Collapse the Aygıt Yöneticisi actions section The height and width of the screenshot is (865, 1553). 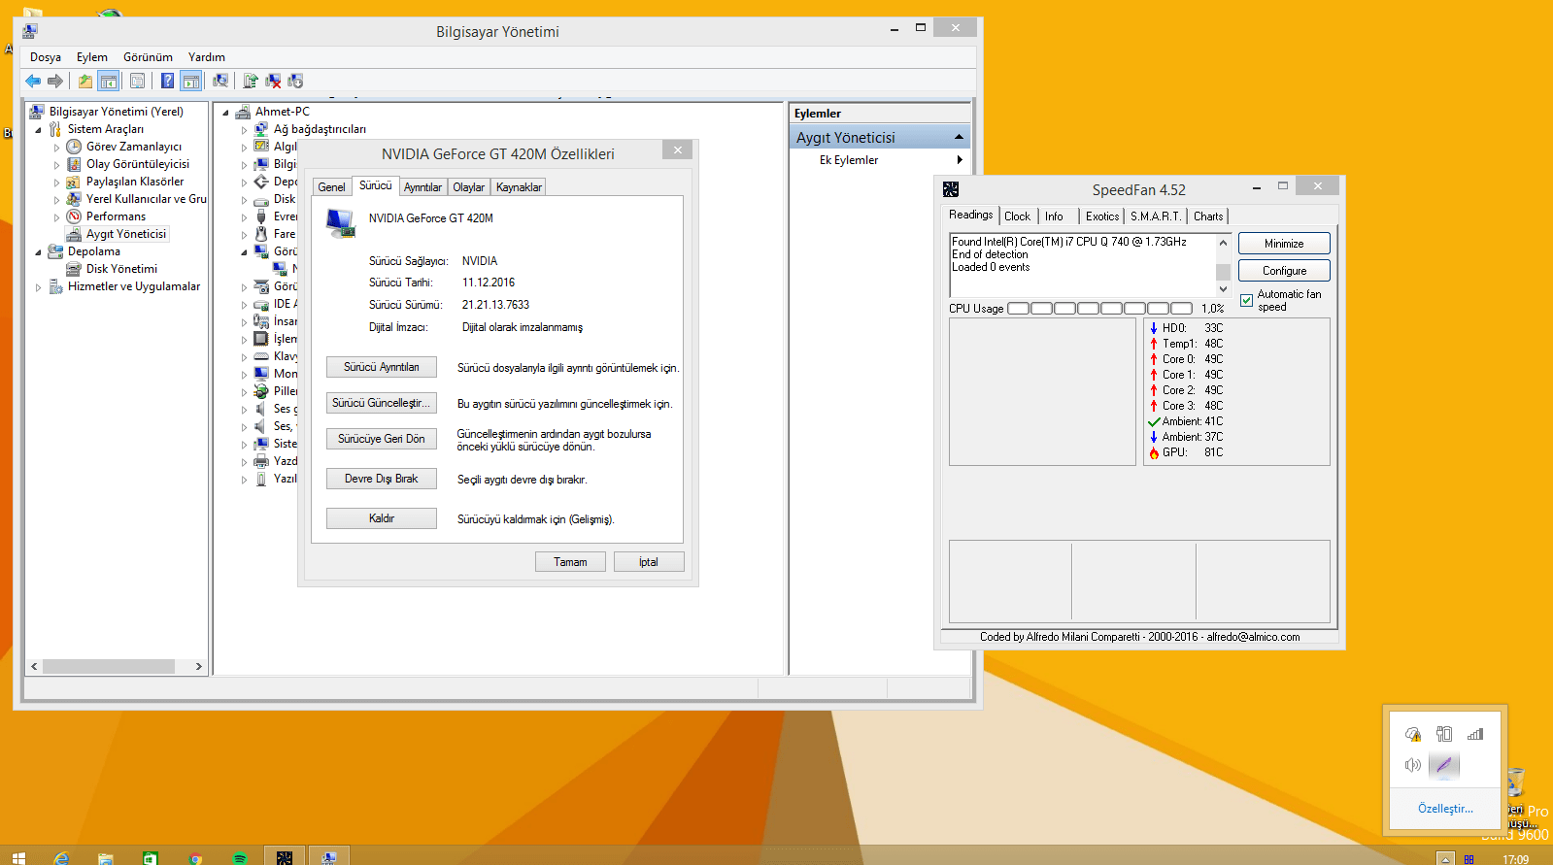click(960, 137)
